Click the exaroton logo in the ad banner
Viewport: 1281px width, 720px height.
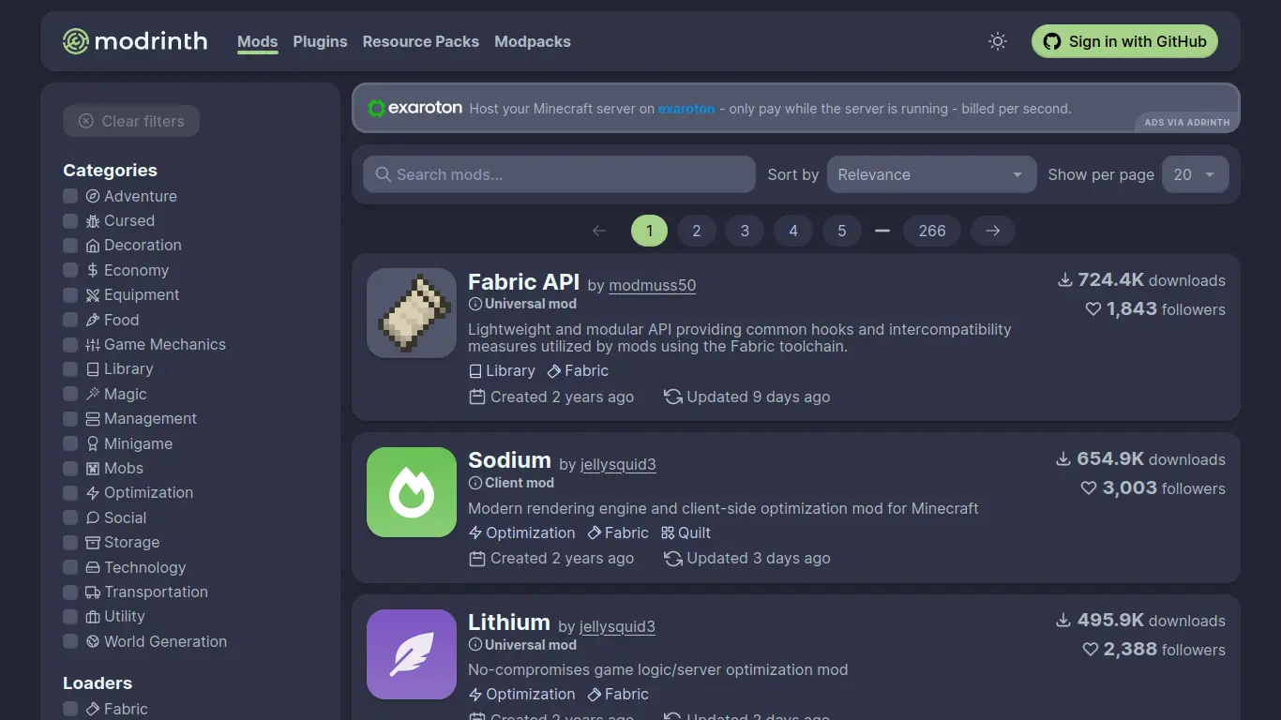[x=415, y=108]
